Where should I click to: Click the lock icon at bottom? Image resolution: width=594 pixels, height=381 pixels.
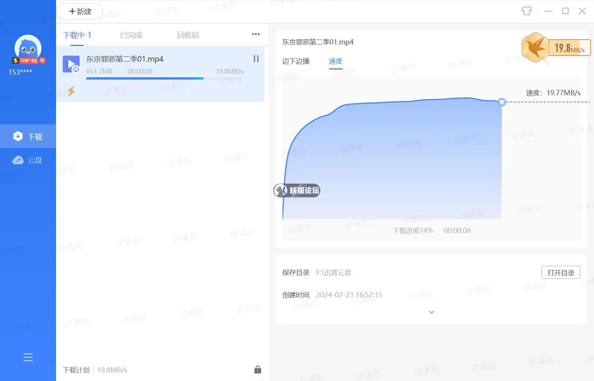click(x=258, y=369)
